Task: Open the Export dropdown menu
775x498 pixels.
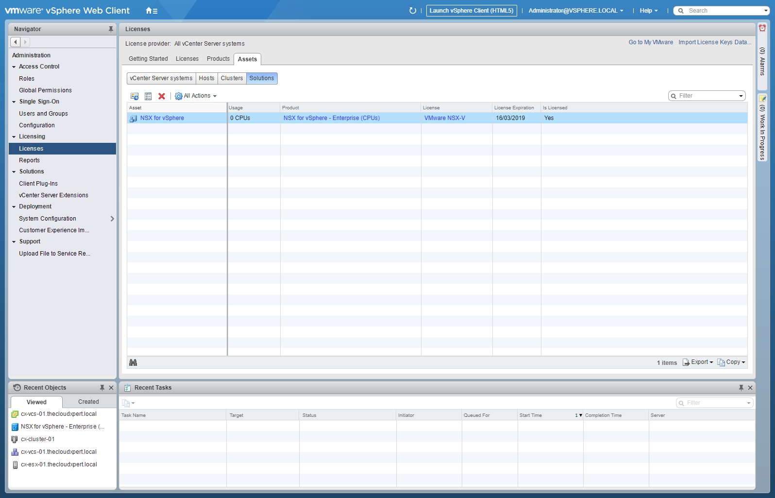Action: point(698,362)
